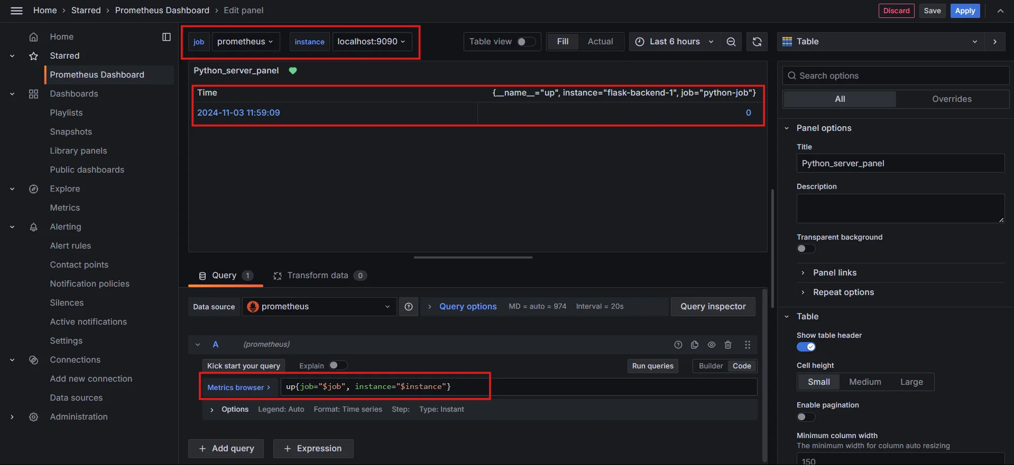Expand the Administration menu section

(x=12, y=417)
